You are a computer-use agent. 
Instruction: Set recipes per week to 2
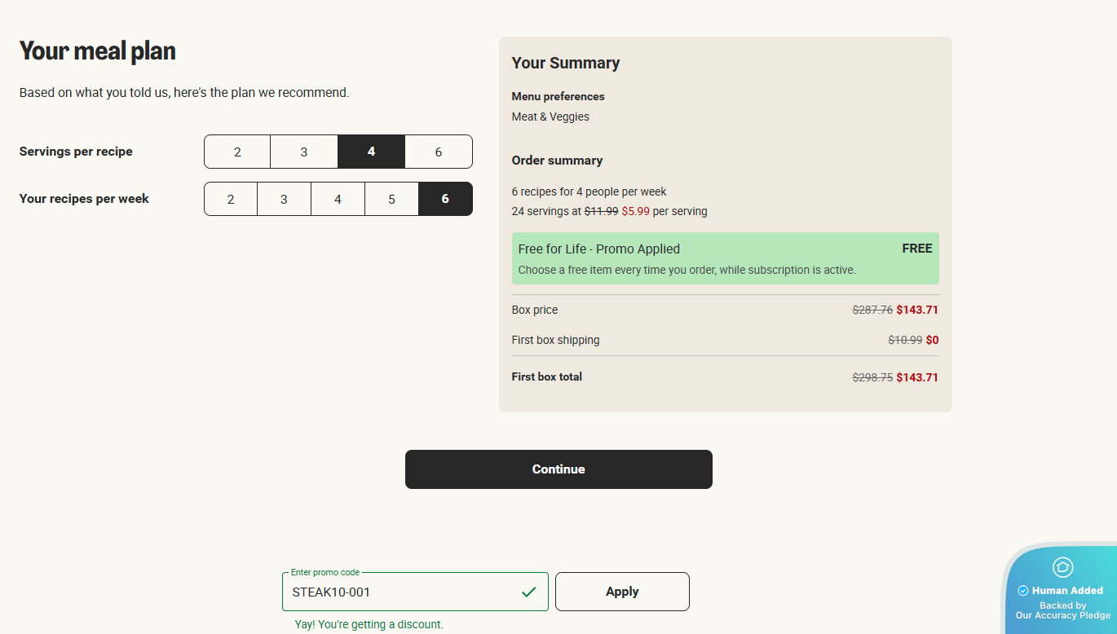tap(231, 199)
